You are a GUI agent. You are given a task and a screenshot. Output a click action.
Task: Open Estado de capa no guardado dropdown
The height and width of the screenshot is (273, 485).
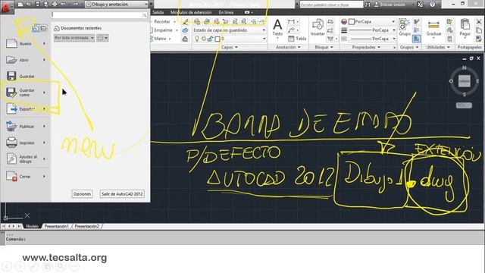tap(229, 30)
